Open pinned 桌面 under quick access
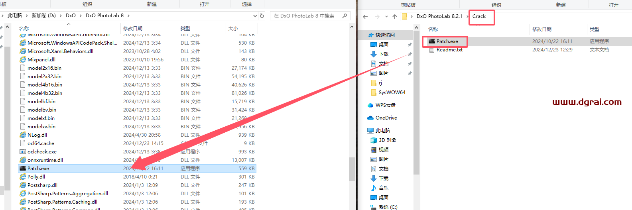632x210 pixels. (383, 45)
